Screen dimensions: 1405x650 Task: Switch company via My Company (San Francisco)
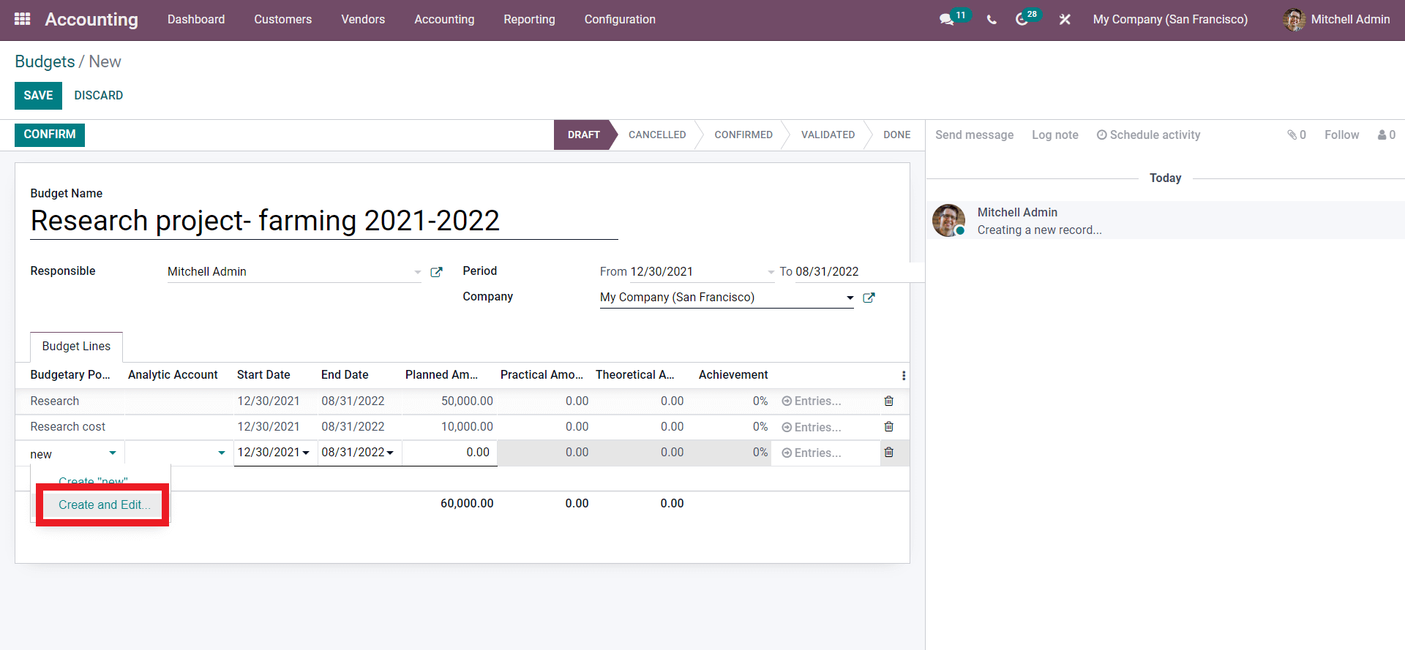[1170, 20]
